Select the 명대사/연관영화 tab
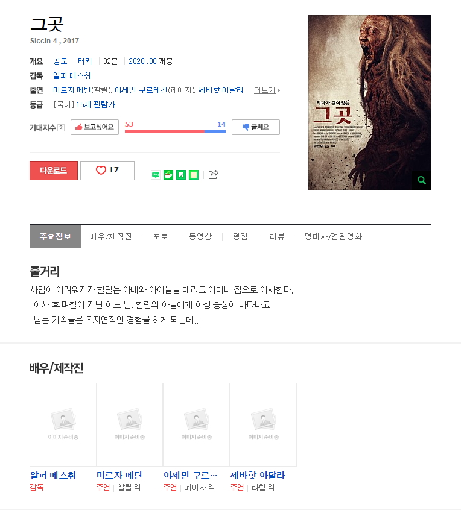 333,236
